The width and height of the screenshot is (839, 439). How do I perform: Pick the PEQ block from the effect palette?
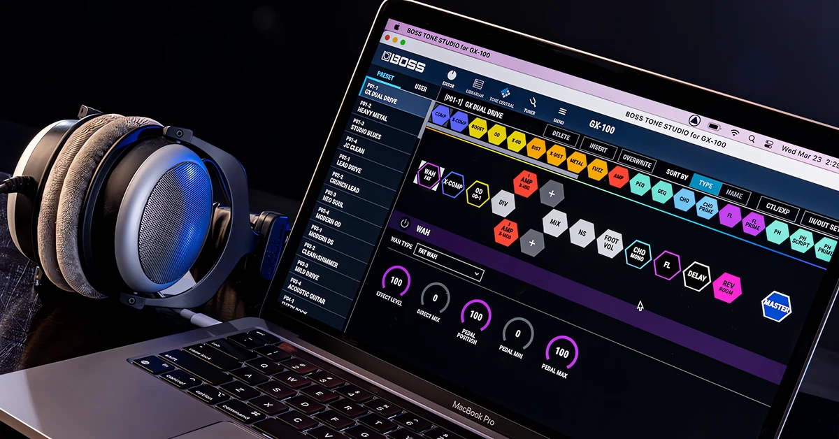[x=640, y=183]
